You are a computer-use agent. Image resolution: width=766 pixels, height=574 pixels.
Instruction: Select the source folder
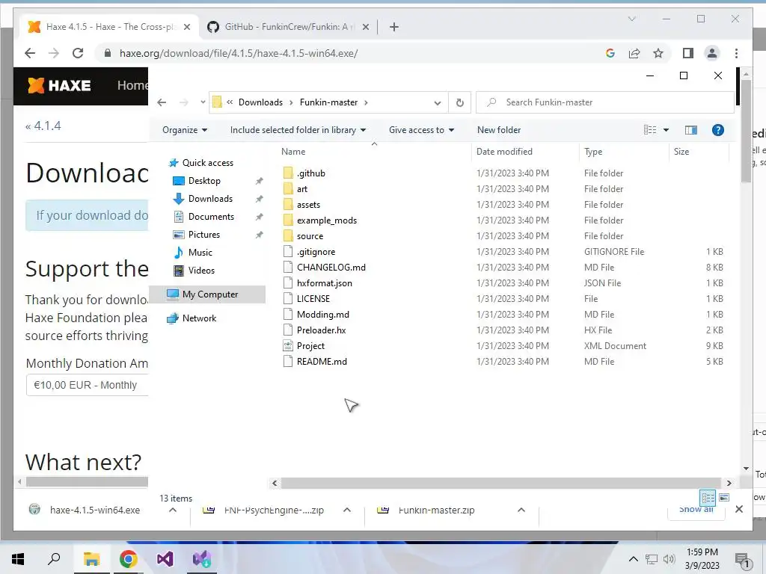[310, 235]
